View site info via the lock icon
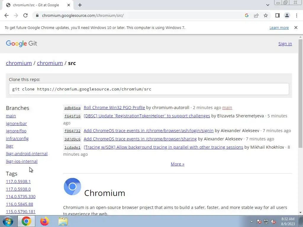Screen dimensions: 303x227 (37, 15)
